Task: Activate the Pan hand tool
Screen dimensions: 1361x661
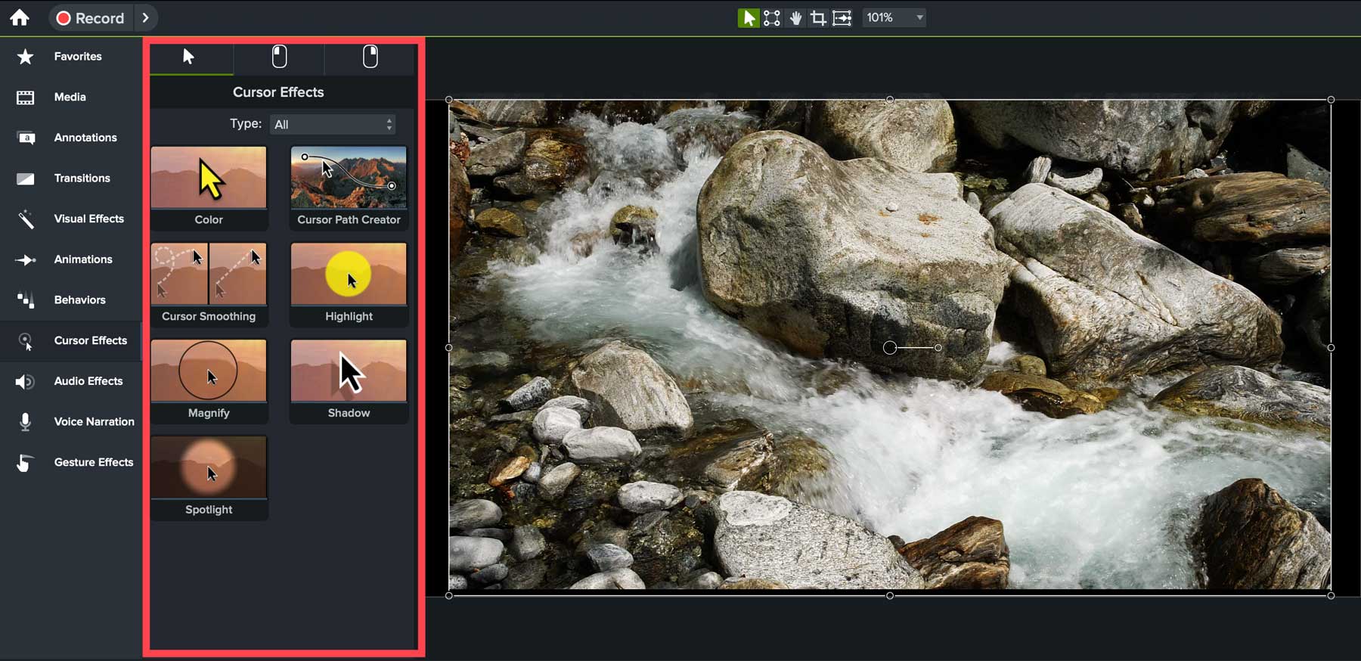Action: click(x=795, y=17)
